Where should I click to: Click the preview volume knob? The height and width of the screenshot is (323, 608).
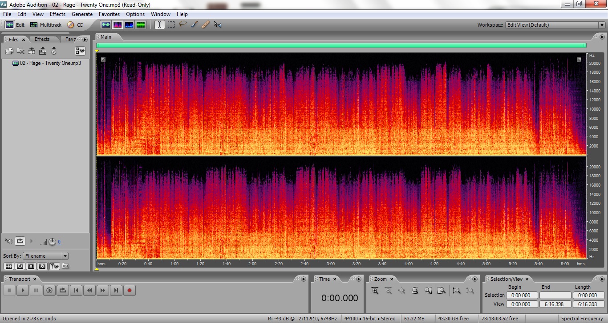point(52,242)
